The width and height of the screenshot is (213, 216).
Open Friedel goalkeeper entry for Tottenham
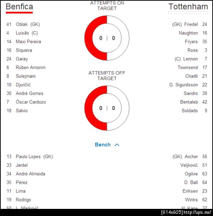(185, 24)
